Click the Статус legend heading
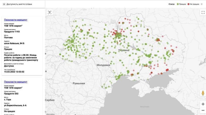The image size is (206, 115). coord(171,4)
